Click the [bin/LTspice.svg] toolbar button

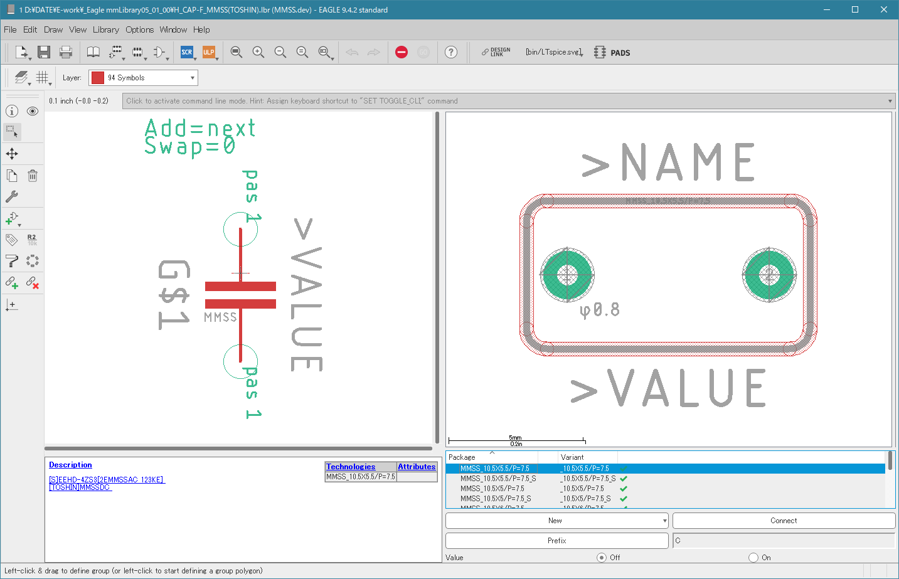(554, 52)
